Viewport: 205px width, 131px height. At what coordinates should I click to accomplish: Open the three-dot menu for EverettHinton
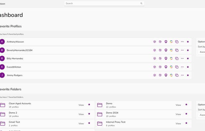tap(182, 67)
